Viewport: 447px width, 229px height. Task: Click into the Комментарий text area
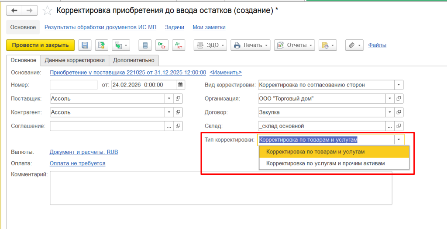pyautogui.click(x=220, y=188)
